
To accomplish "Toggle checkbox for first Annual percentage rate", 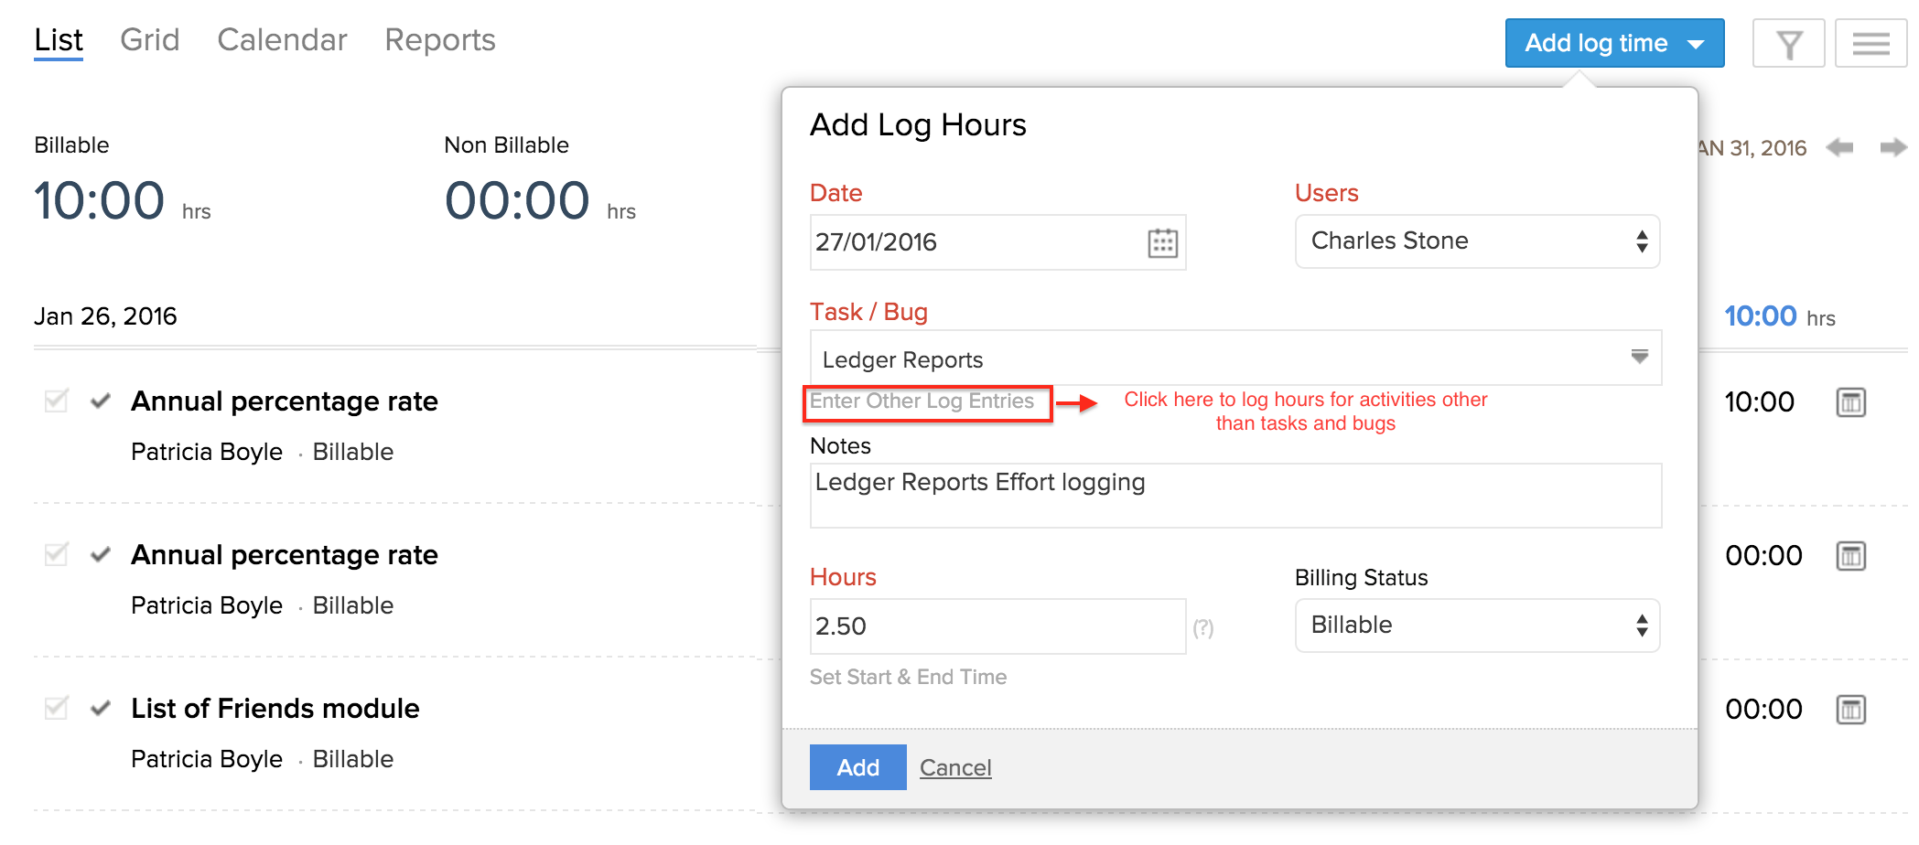I will [57, 401].
